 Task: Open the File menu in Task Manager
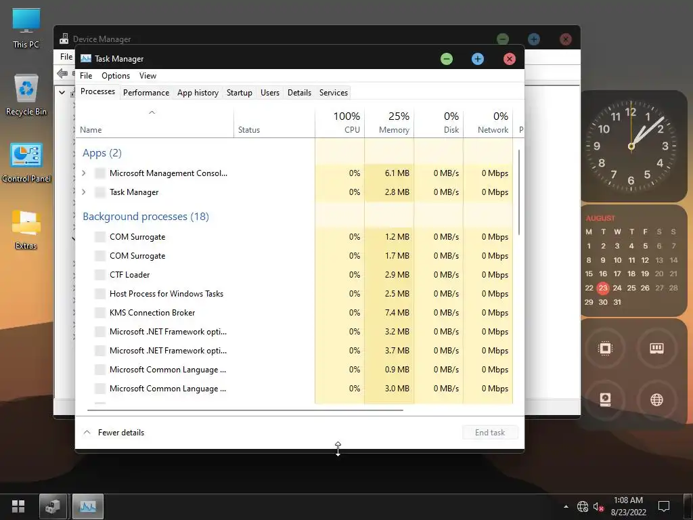coord(86,76)
